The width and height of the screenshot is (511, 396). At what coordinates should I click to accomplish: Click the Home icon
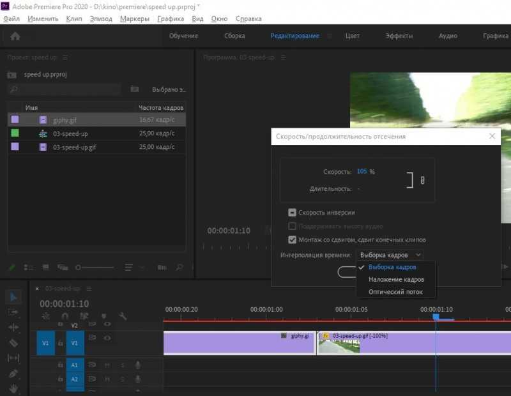click(15, 36)
